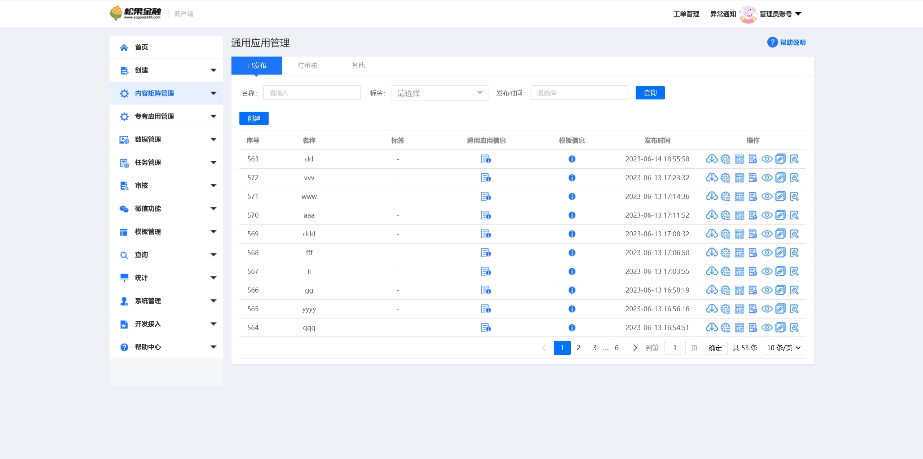Click template info action icon in row yyyy

click(739, 309)
